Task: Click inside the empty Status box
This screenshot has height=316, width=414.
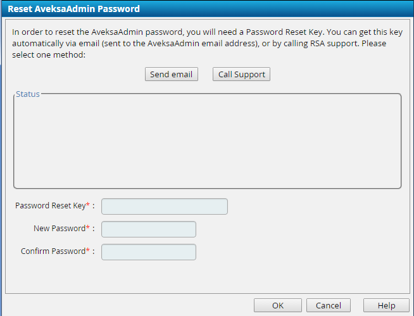Action: pos(207,142)
